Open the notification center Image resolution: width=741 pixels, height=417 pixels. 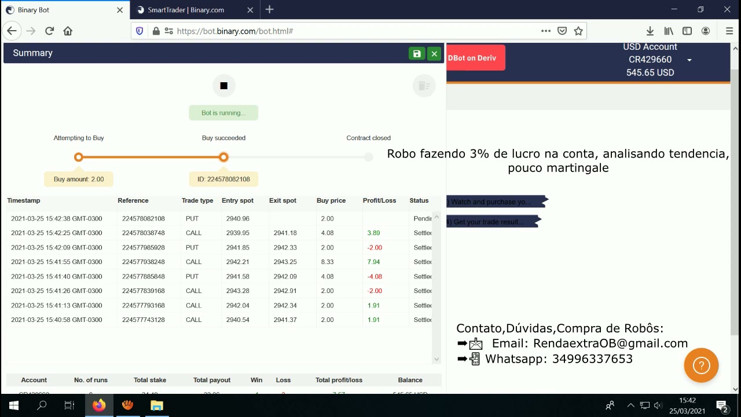tap(722, 405)
